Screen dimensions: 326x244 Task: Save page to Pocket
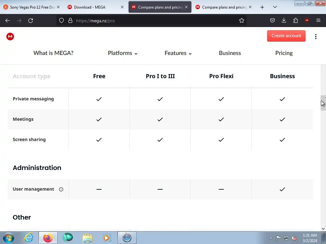tap(273, 20)
